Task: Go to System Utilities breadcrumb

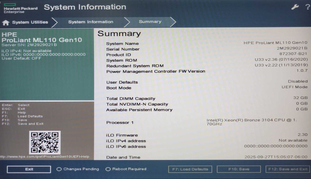Action: [x=30, y=22]
